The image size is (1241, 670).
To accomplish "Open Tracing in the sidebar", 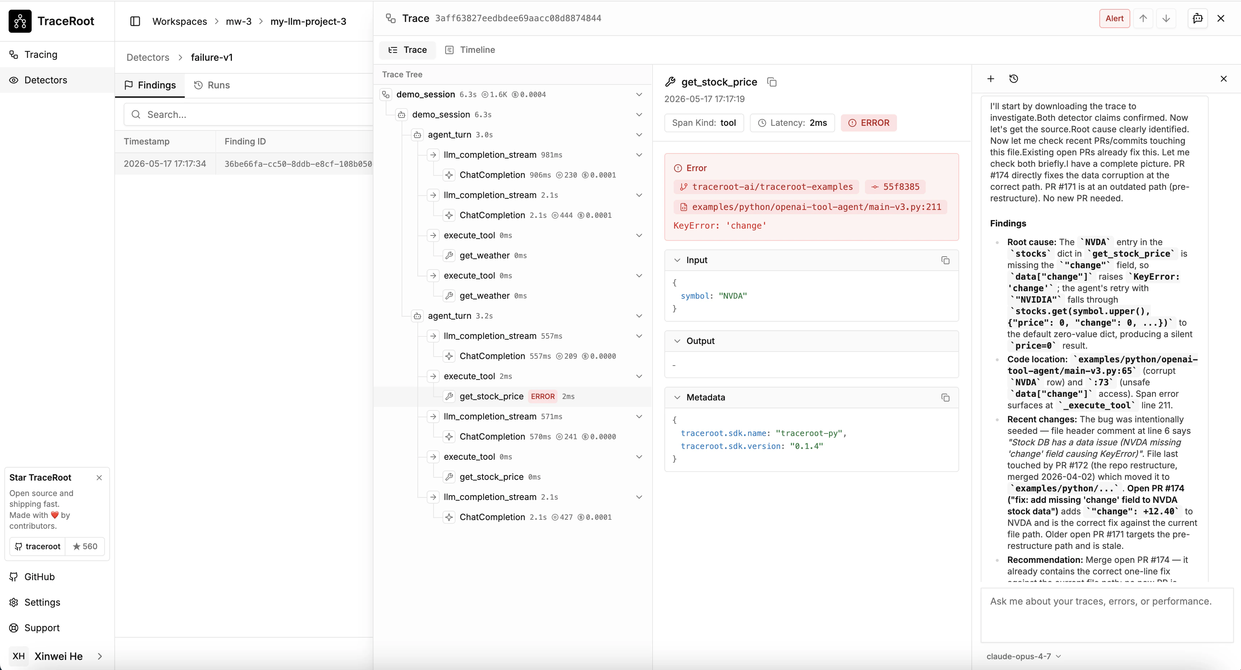I will click(57, 54).
